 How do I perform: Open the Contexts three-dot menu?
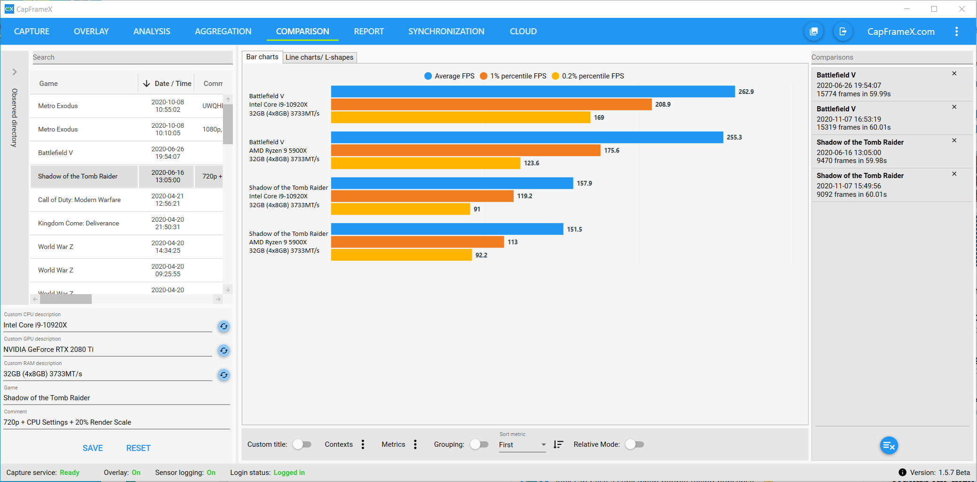click(363, 444)
